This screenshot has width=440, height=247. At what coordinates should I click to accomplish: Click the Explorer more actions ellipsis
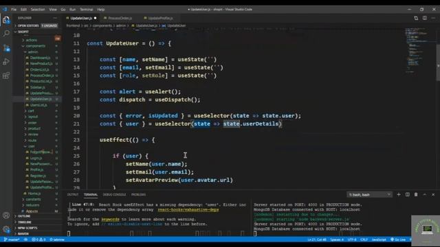pyautogui.click(x=55, y=18)
